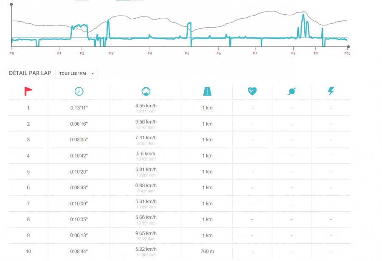Click flag marker 3 on the chart

coord(110,53)
